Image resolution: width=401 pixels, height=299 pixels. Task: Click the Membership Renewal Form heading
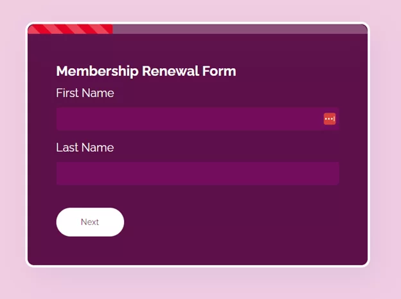(146, 71)
